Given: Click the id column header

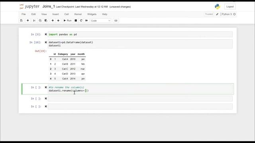Looking at the screenshot, I should 55,54.
